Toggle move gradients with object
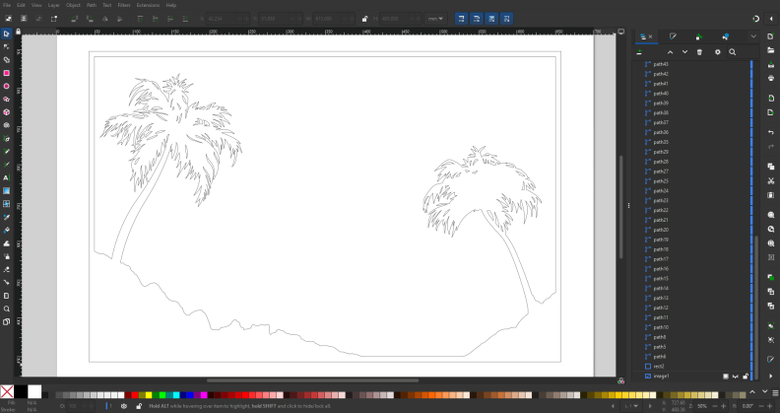Screen dimensions: 780x413 click(491, 19)
